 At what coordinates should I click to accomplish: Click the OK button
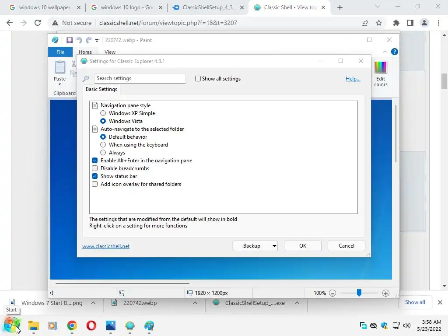point(303,246)
